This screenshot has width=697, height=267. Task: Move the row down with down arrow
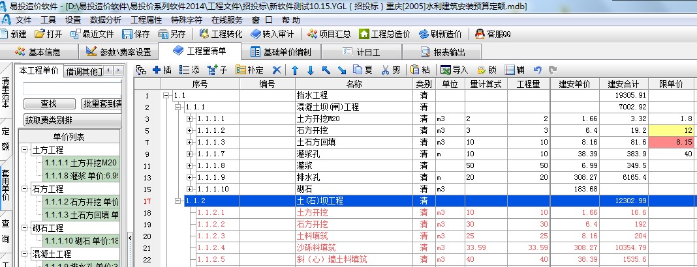[x=310, y=70]
